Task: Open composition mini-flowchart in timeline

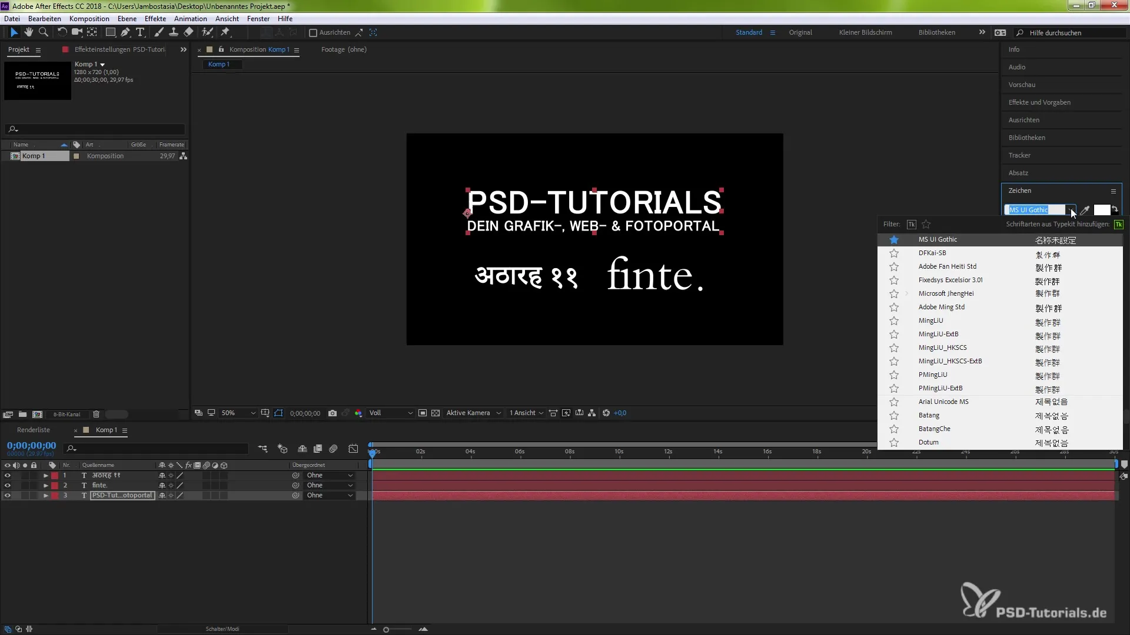Action: click(x=262, y=449)
